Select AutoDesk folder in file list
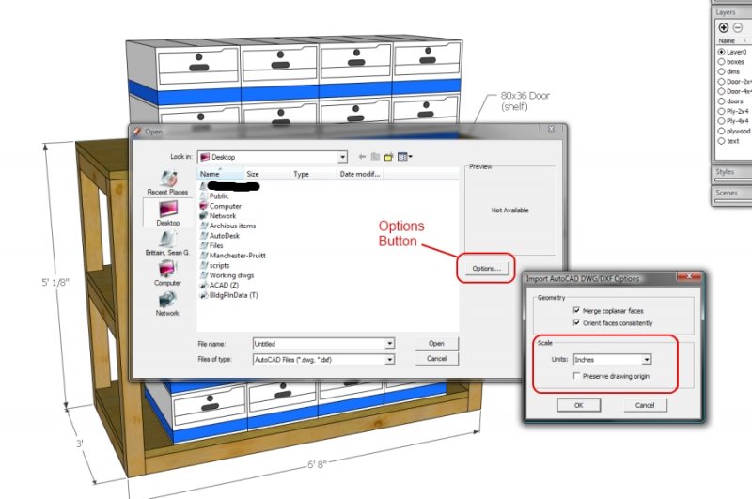Screen dimensions: 752x499 tap(220, 236)
